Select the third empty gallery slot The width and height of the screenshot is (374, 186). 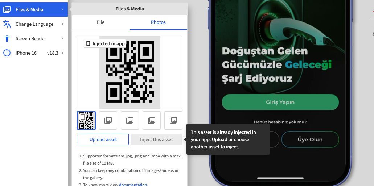click(130, 121)
